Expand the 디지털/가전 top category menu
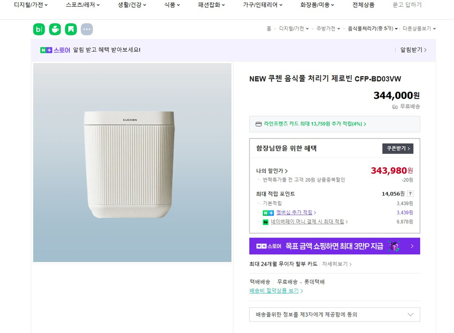 [x=31, y=5]
